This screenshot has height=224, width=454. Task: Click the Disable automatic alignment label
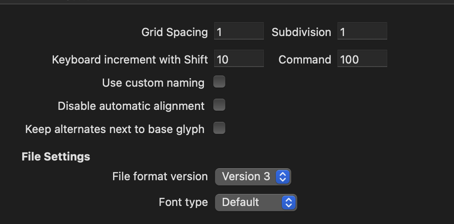131,106
